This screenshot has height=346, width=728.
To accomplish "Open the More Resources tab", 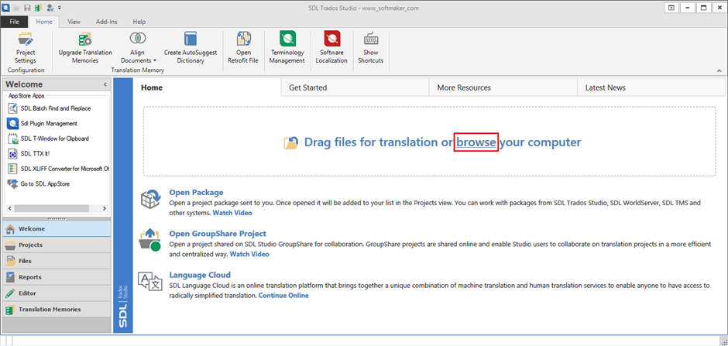I will 503,87.
